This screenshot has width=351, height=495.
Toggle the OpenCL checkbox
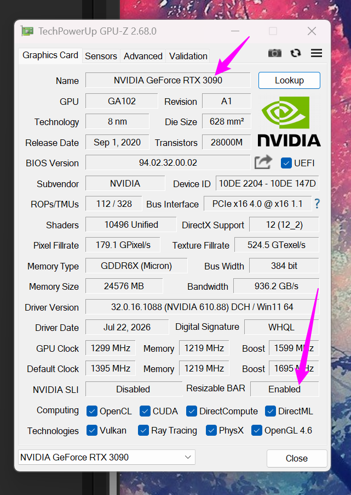(91, 411)
